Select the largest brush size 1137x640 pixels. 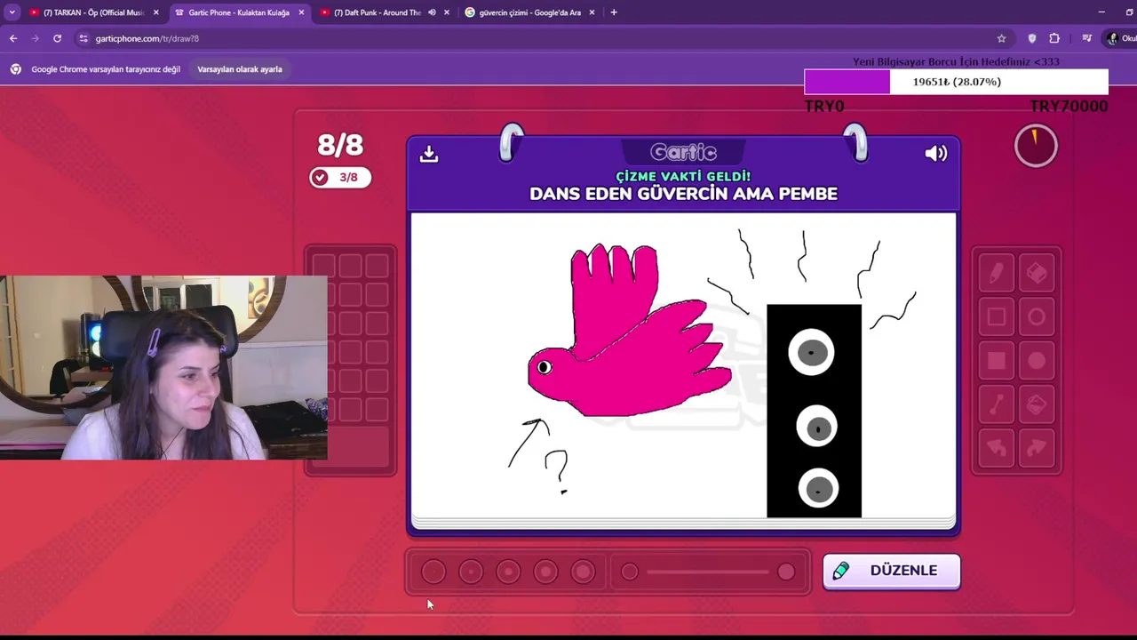[x=583, y=572]
